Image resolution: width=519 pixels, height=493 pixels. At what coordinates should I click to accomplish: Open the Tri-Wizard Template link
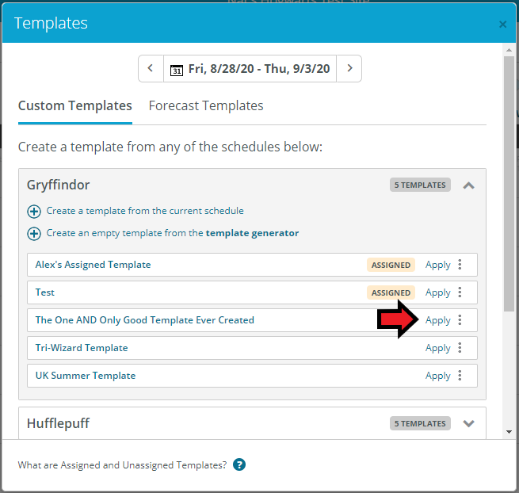pyautogui.click(x=82, y=348)
